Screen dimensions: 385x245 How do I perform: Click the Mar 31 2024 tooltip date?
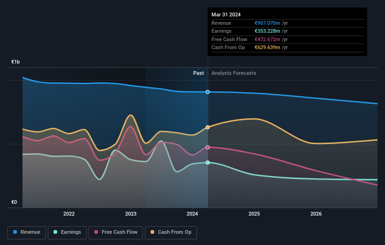(x=226, y=14)
